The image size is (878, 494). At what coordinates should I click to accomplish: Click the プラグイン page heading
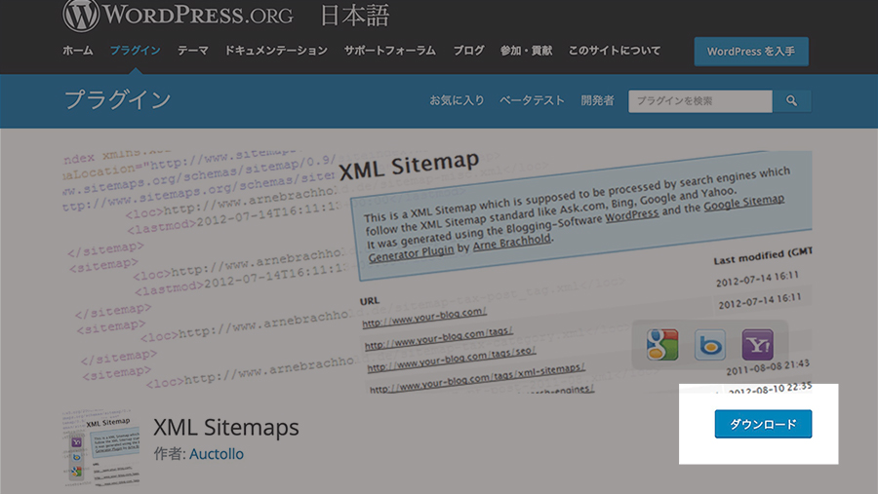coord(118,100)
